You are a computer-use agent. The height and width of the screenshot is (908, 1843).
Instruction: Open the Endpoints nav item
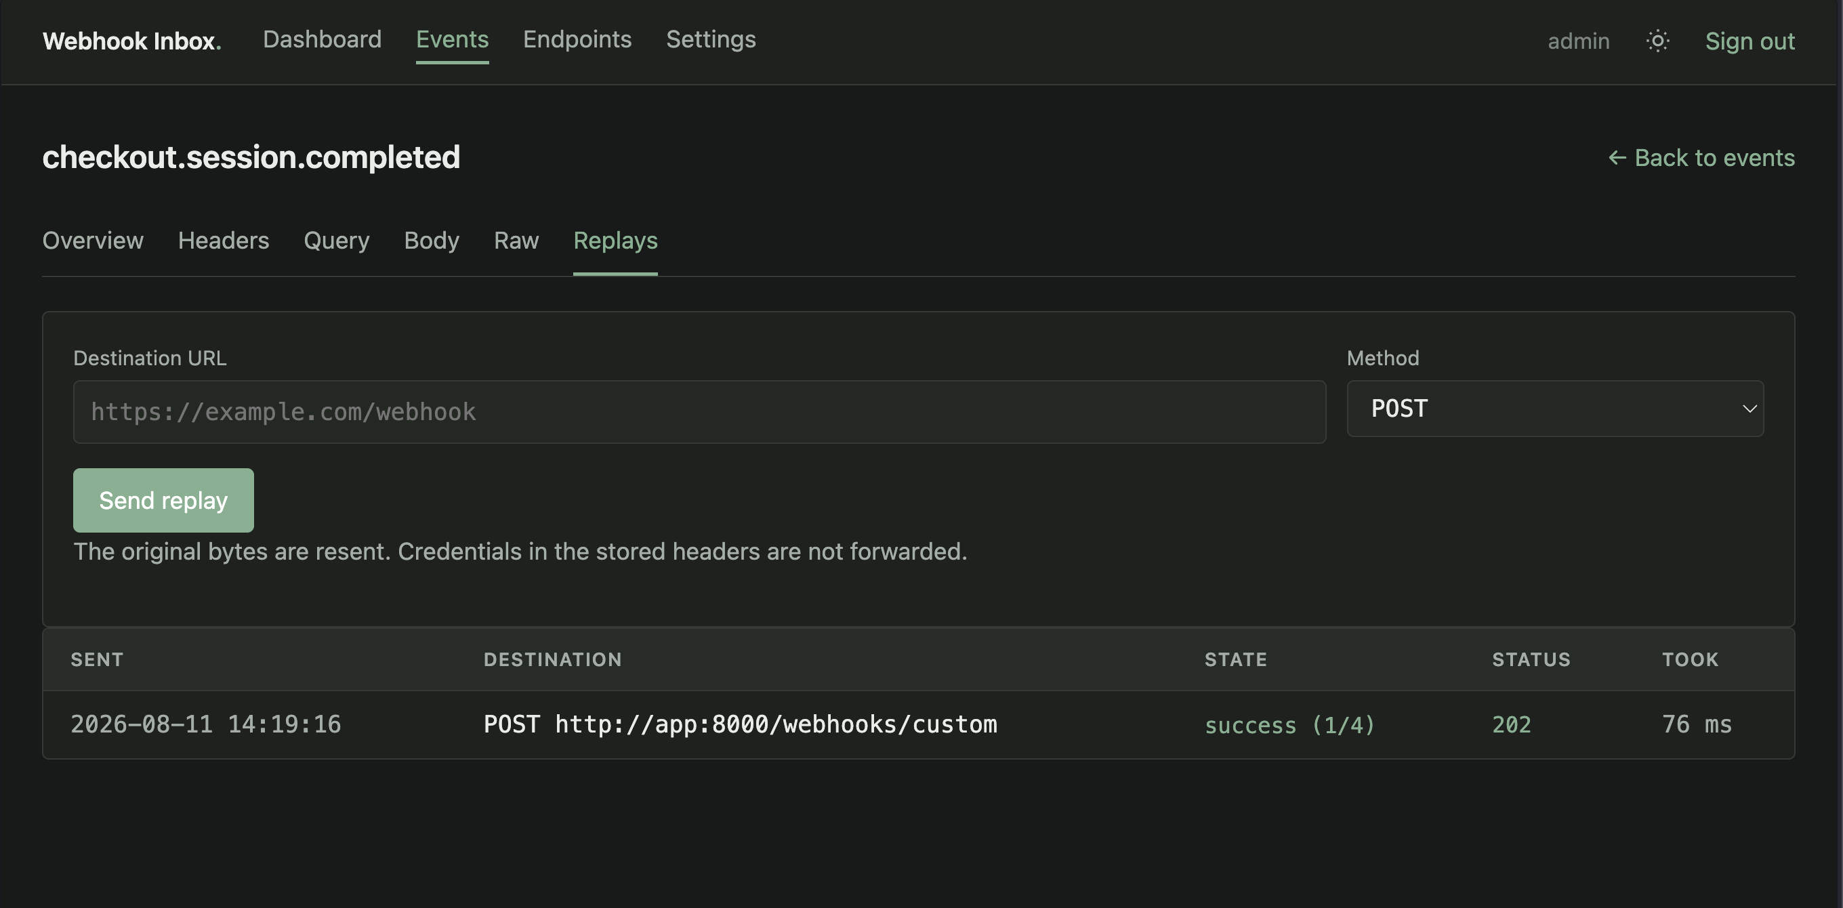(x=577, y=39)
